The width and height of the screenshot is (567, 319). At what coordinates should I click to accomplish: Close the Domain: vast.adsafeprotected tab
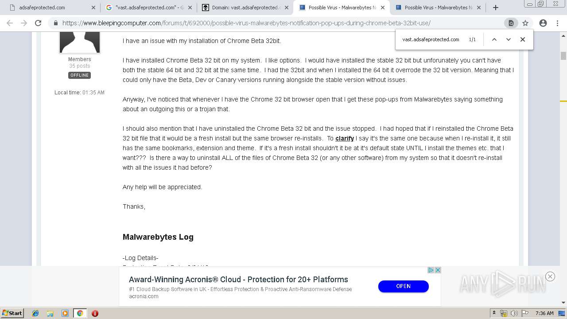[x=287, y=8]
